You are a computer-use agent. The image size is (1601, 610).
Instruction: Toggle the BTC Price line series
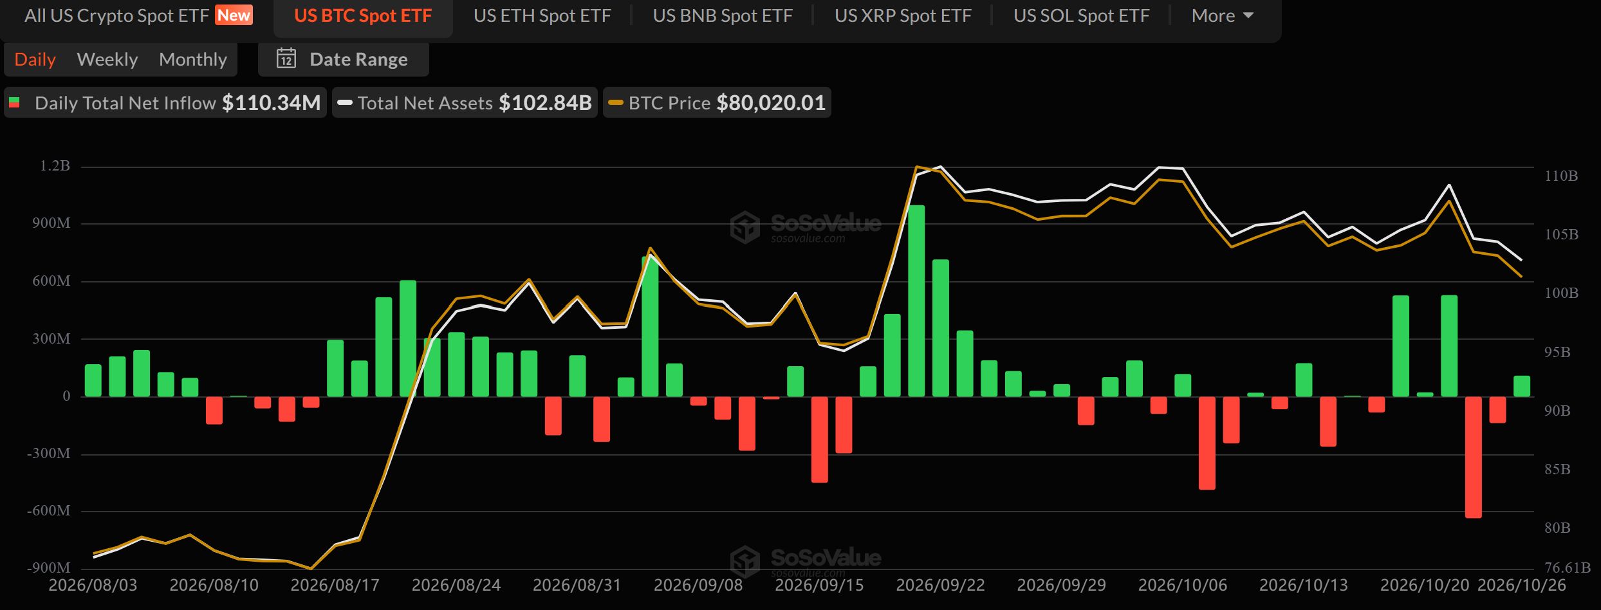click(x=717, y=103)
